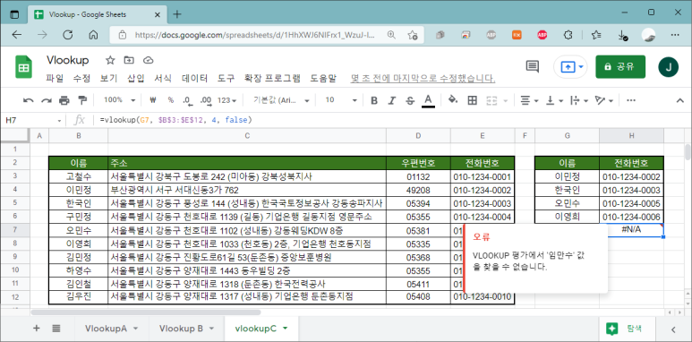The image size is (692, 342).
Task: Print the spreadsheet with the printer icon
Action: click(x=64, y=100)
